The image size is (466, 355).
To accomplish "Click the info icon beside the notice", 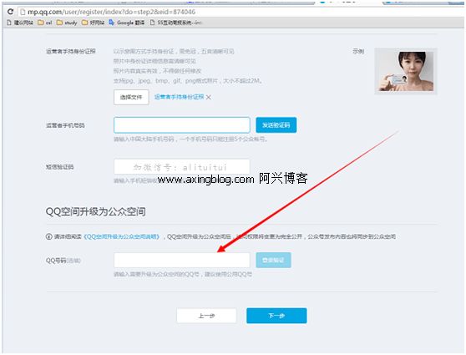I will [x=49, y=236].
